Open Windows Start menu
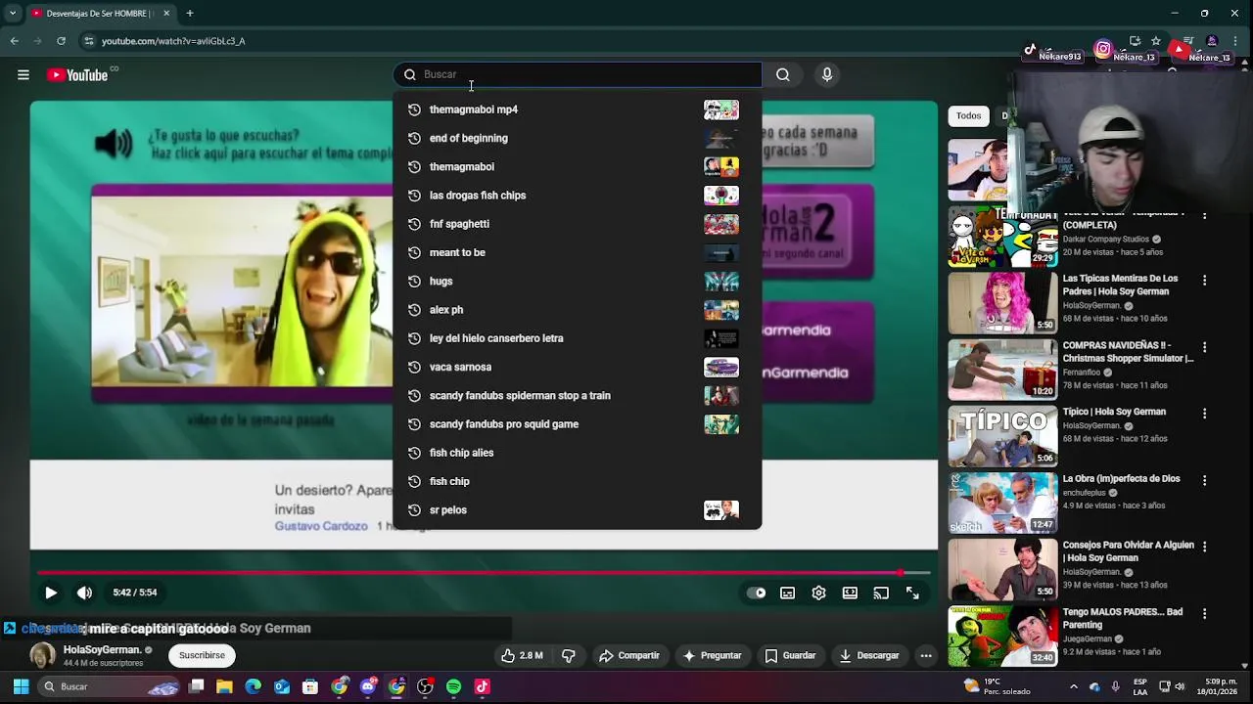Screen dimensions: 1253x704 pyautogui.click(x=21, y=686)
